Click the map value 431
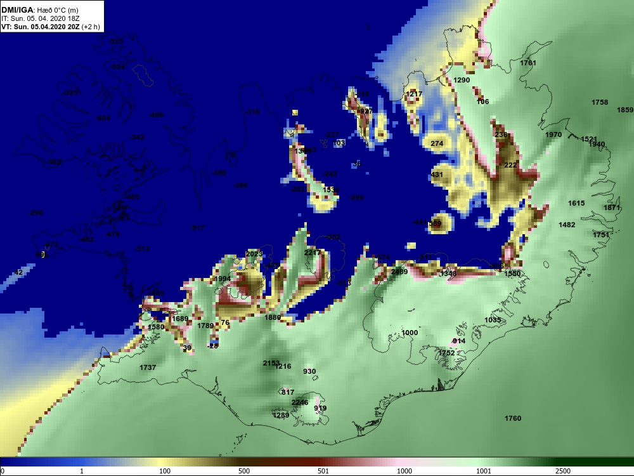634x476 pixels. point(437,175)
